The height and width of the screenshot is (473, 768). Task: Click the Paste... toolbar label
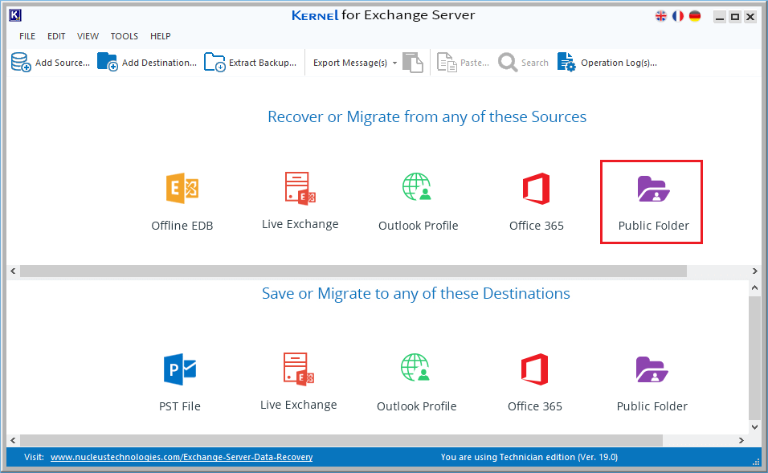click(475, 63)
